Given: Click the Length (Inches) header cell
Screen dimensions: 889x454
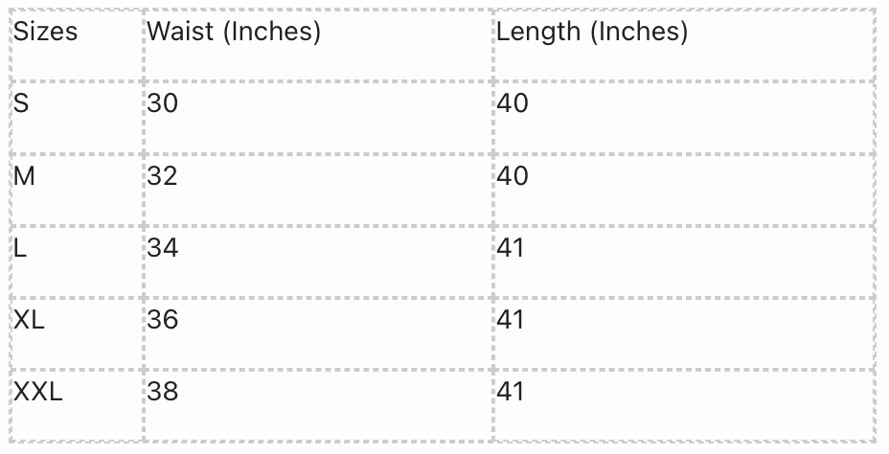Looking at the screenshot, I should (592, 32).
